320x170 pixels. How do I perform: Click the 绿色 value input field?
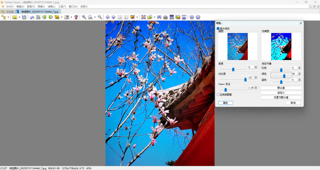(294, 74)
